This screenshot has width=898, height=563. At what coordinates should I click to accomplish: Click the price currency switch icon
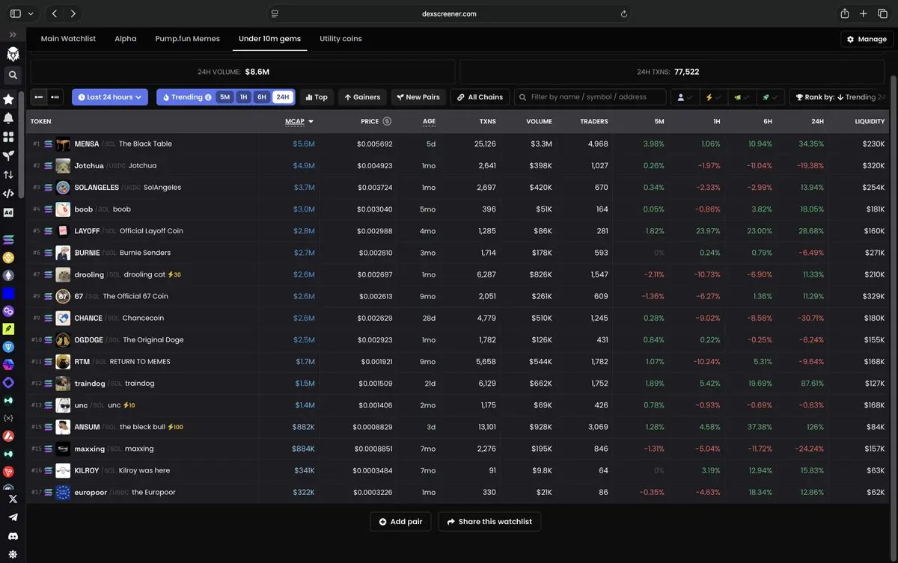tap(387, 121)
